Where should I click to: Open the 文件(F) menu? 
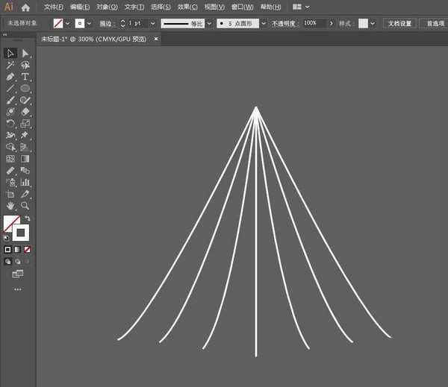click(x=54, y=7)
